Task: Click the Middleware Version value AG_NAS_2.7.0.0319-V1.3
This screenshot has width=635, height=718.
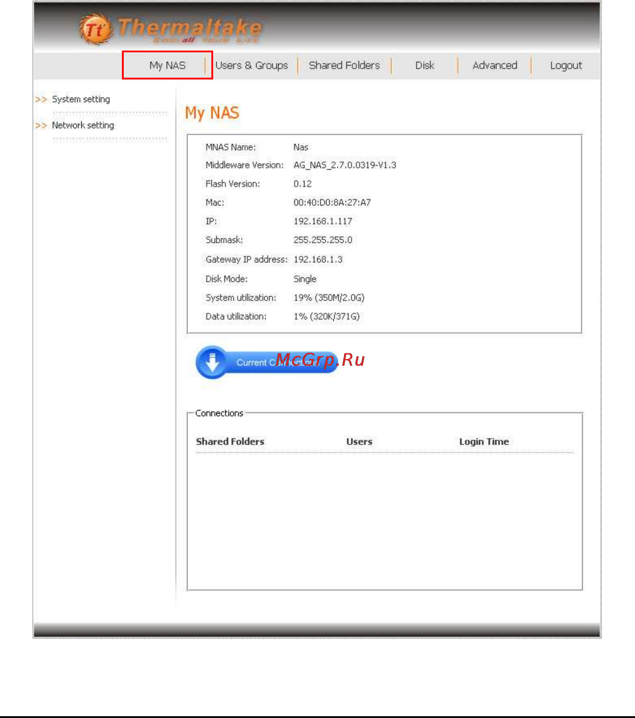Action: [345, 165]
